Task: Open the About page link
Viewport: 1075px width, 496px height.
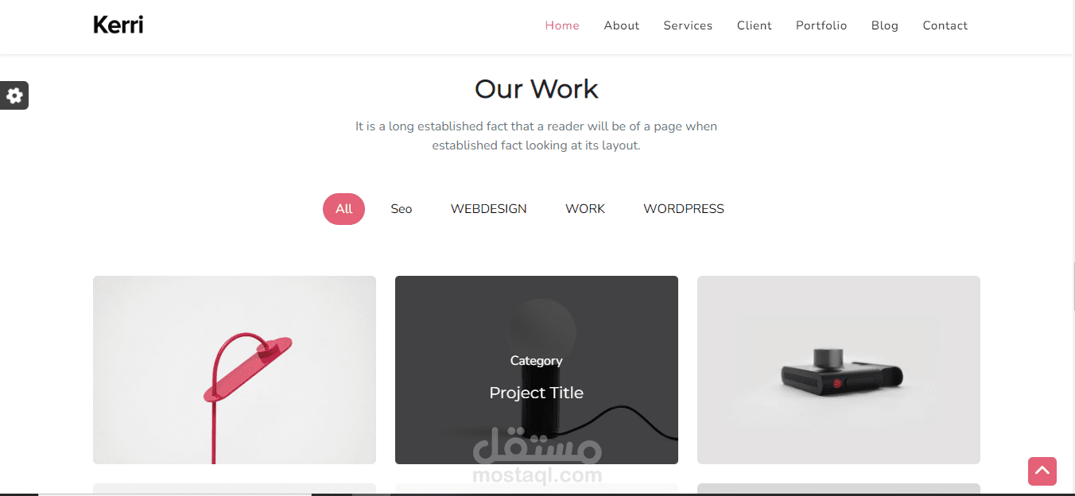Action: 621,25
